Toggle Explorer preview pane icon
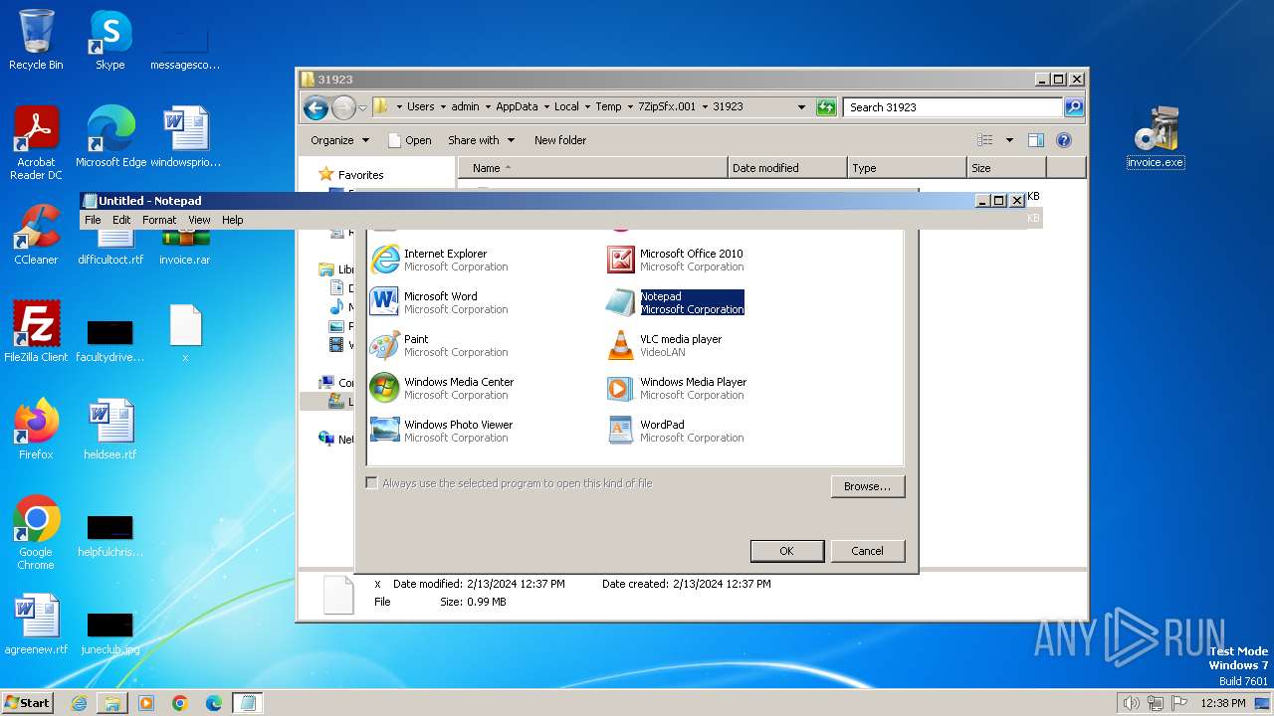The width and height of the screenshot is (1274, 716). coord(1036,140)
